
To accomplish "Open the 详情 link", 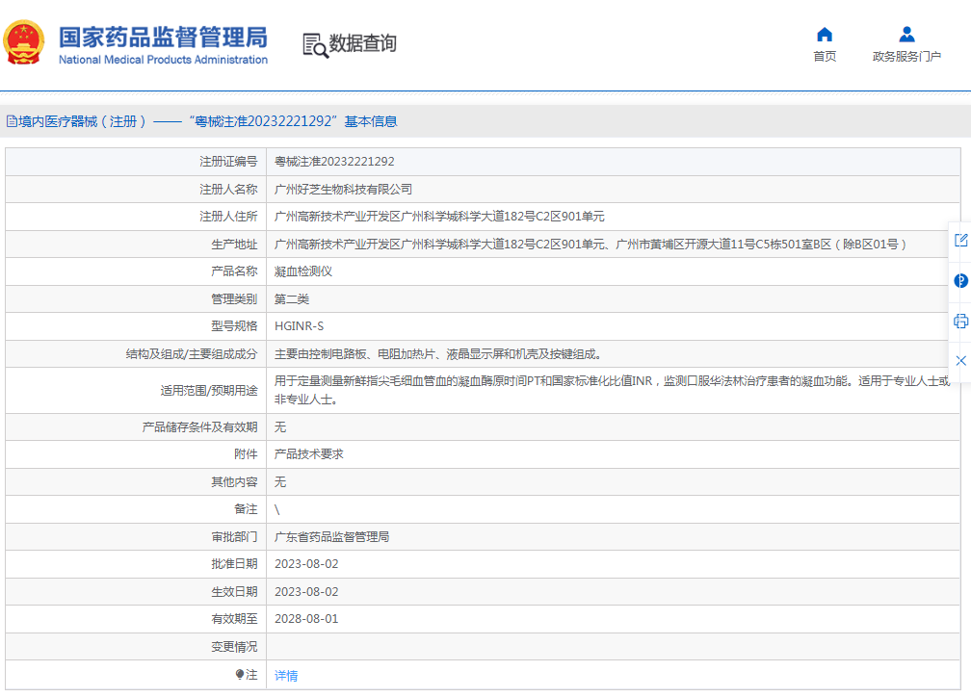I will [x=286, y=675].
